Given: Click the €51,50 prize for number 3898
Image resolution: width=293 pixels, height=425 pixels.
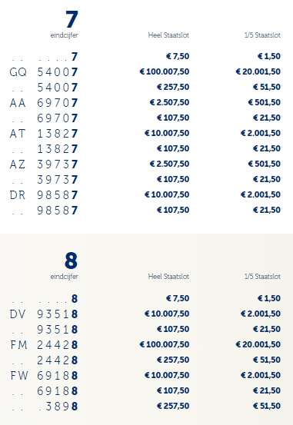Looking at the screenshot, I should click(x=267, y=406).
